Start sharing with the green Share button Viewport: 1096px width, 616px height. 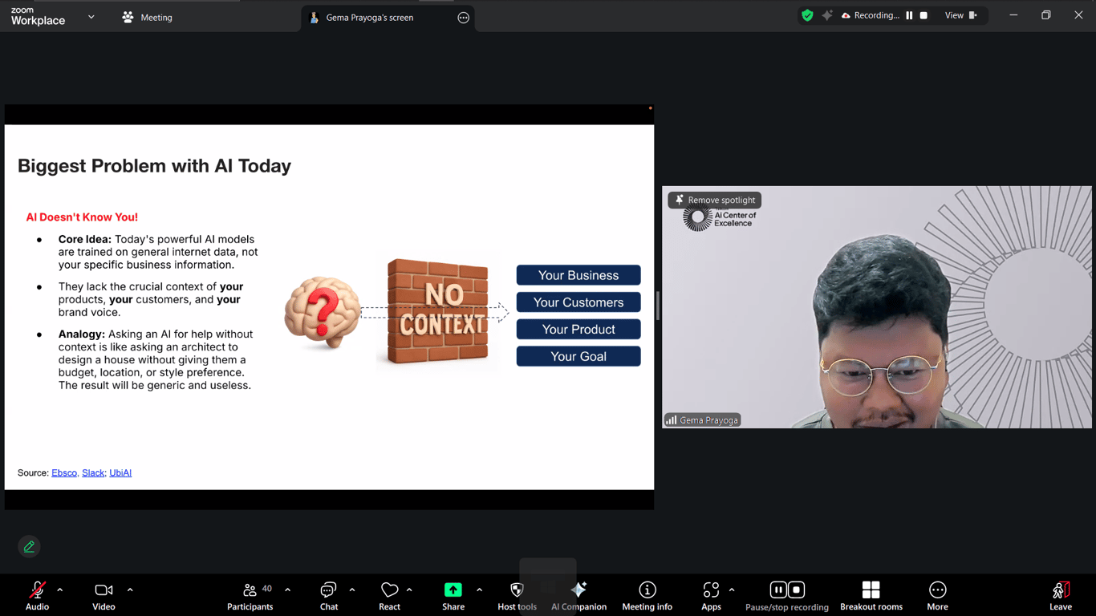click(453, 596)
